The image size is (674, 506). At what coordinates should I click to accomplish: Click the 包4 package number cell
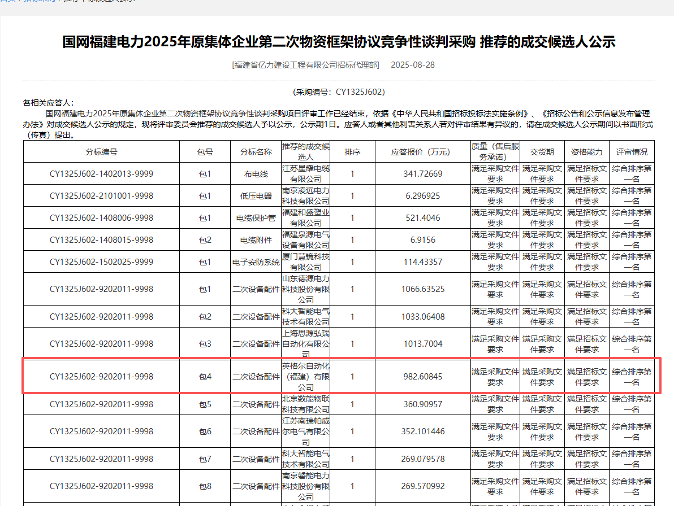[x=205, y=376]
